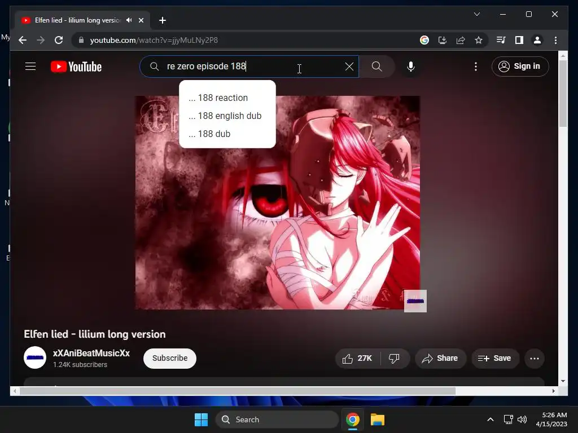This screenshot has height=433, width=578.
Task: Save the video to a playlist
Action: click(494, 358)
